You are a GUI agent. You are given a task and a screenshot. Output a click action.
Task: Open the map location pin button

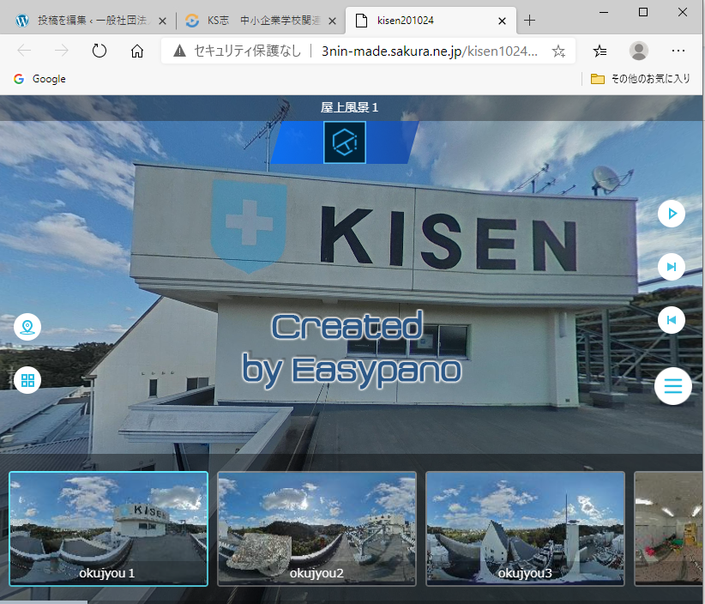click(27, 327)
